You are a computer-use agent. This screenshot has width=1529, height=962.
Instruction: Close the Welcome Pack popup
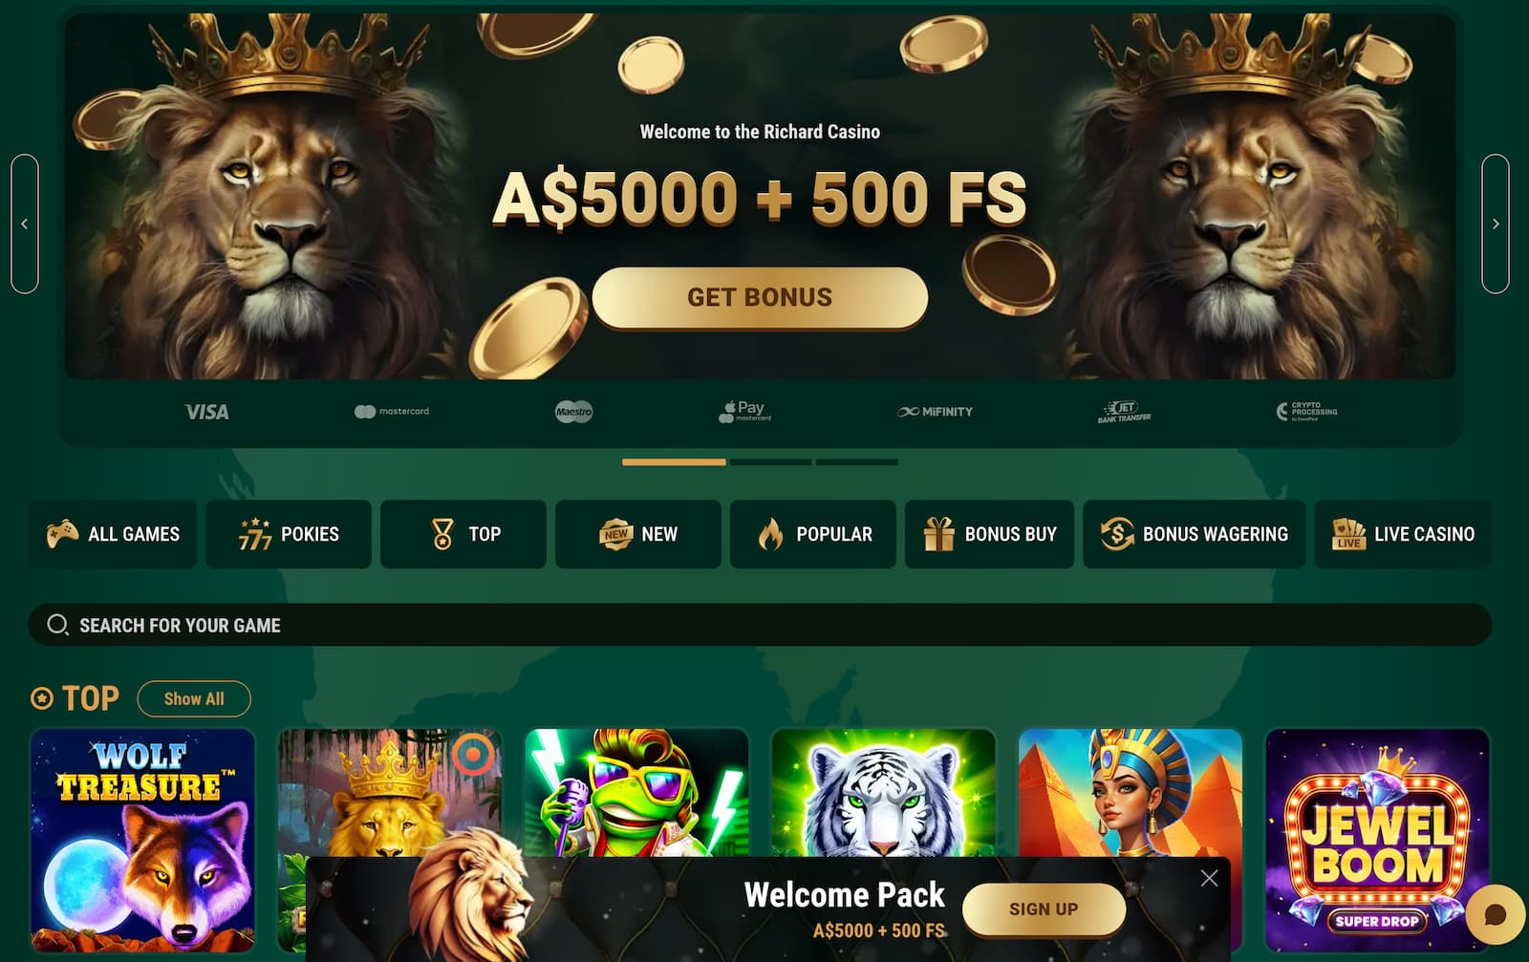(1209, 878)
